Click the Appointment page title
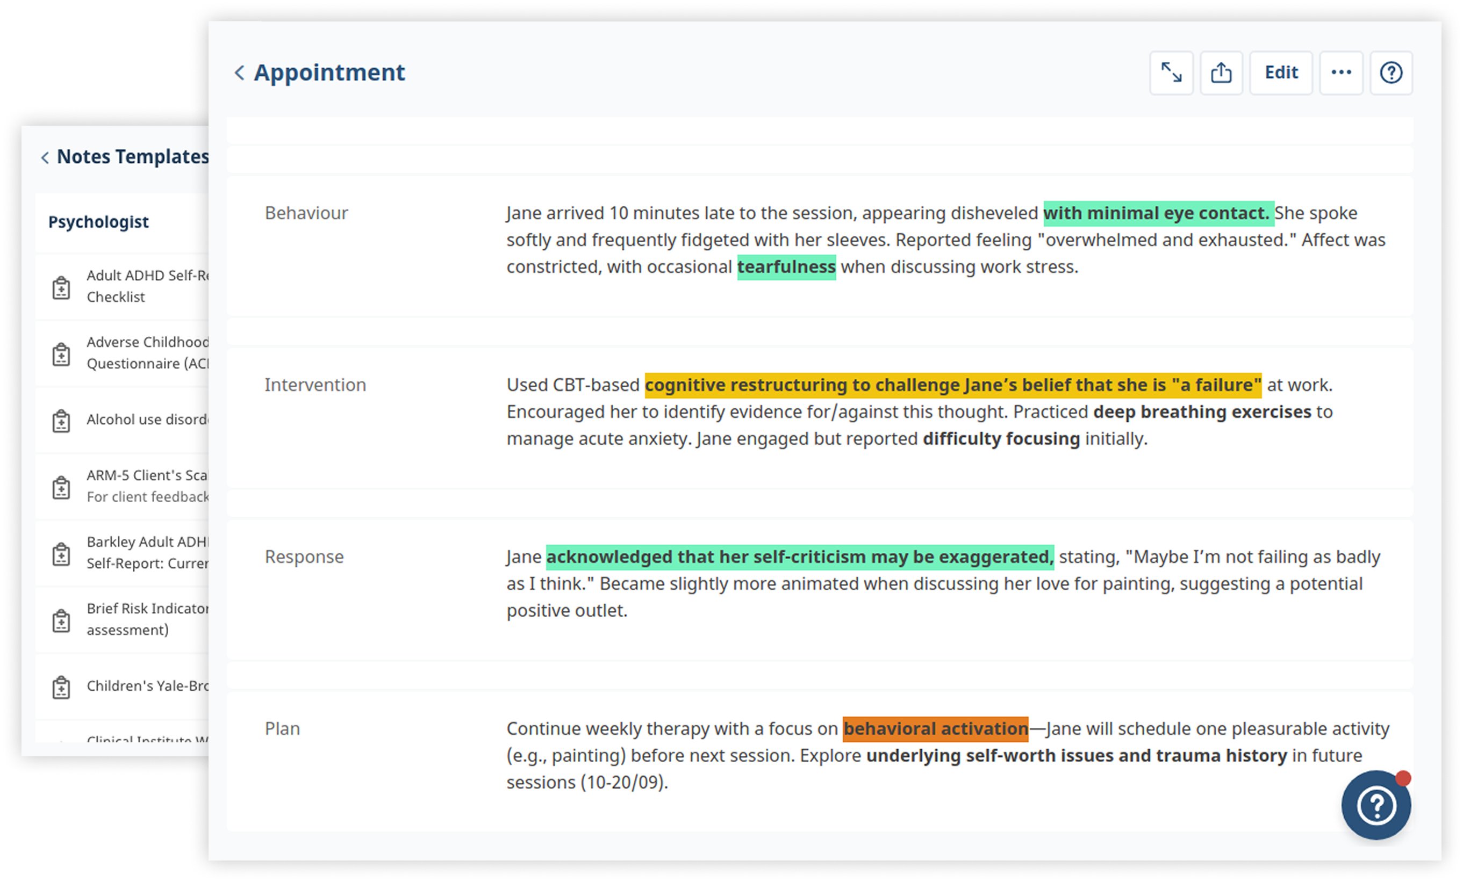The width and height of the screenshot is (1463, 882). click(329, 73)
